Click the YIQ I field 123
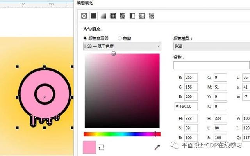This screenshot has width=250, height=156. (246, 128)
